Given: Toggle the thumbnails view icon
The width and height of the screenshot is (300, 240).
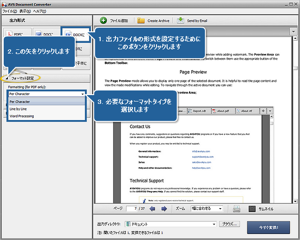Looking at the screenshot, I should [252, 209].
